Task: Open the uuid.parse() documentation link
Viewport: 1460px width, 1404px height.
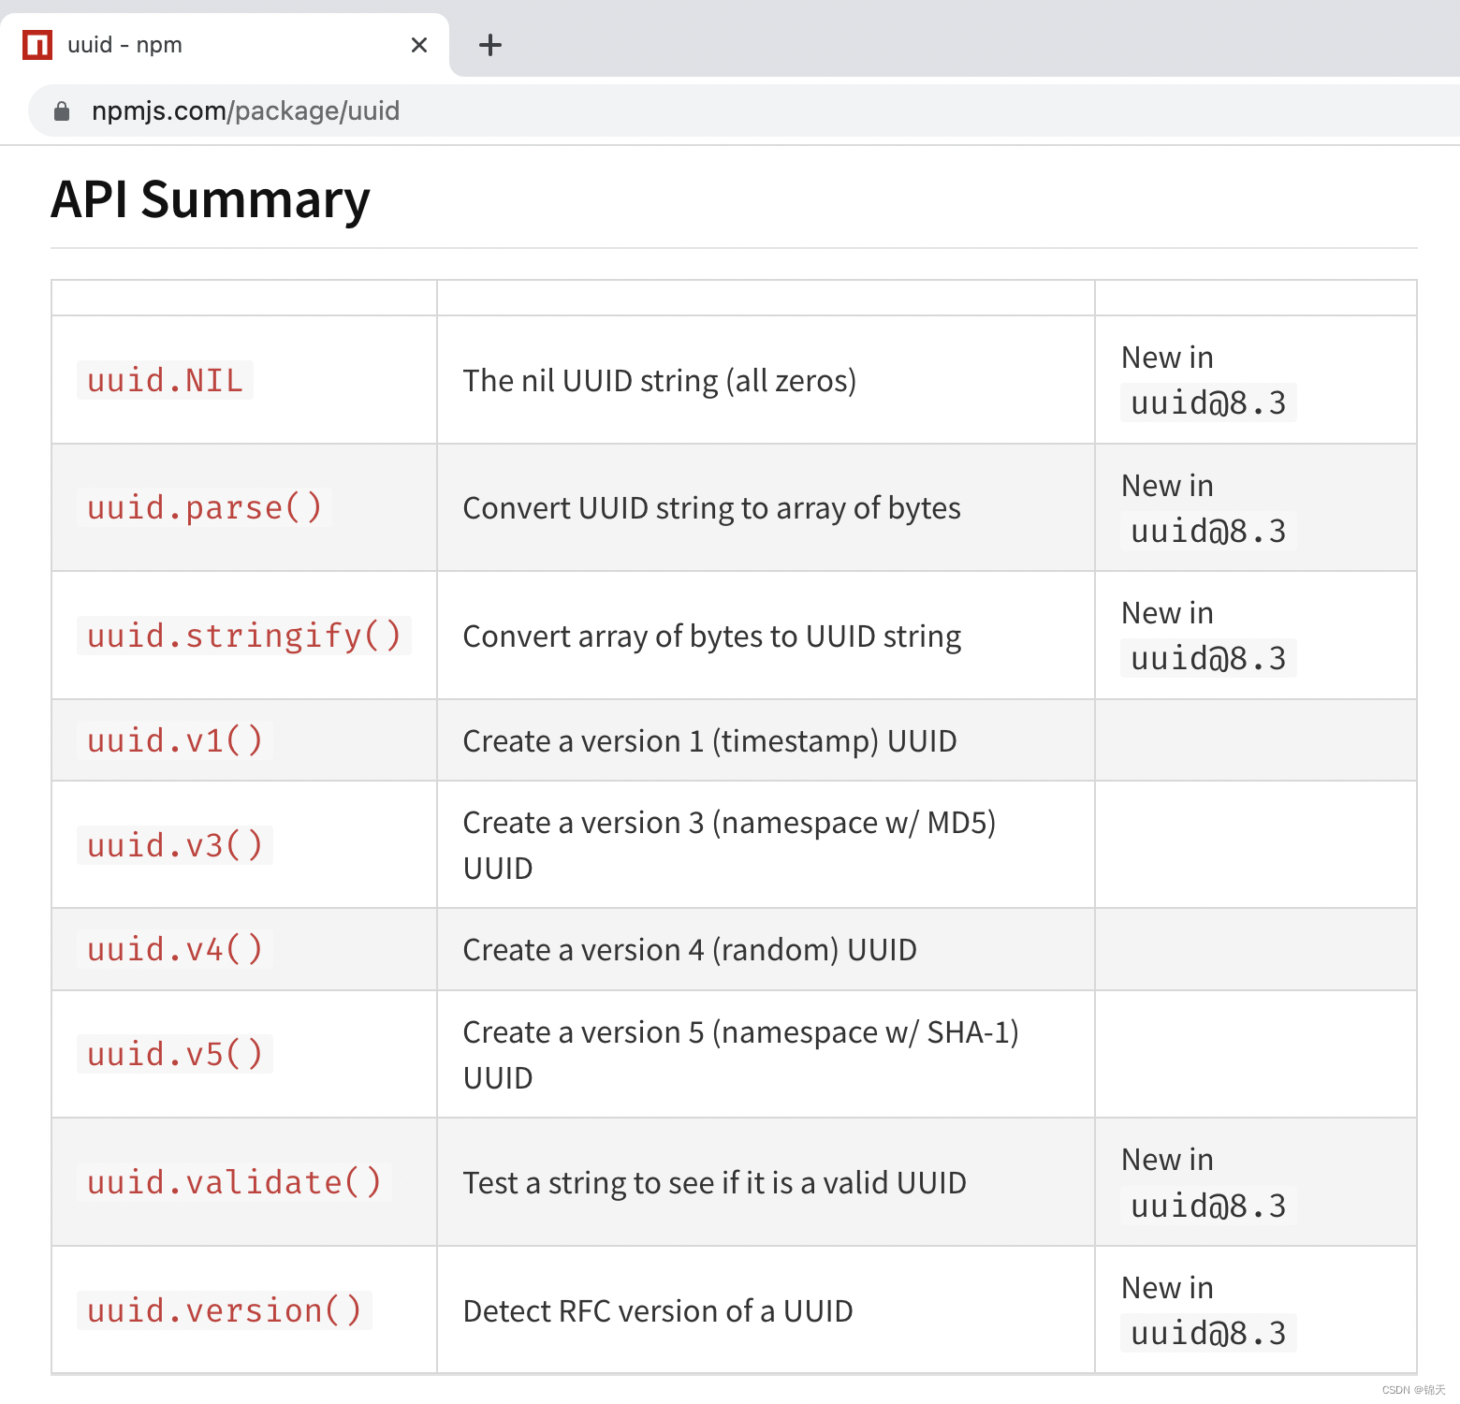Action: tap(203, 507)
